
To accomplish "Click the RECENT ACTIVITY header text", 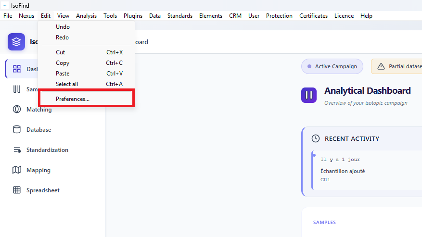I will [352, 138].
